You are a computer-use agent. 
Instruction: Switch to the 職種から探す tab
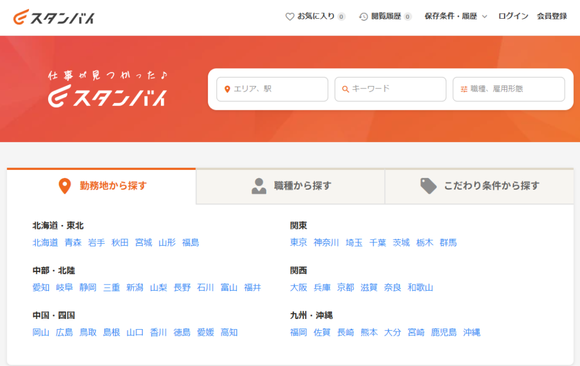point(291,186)
